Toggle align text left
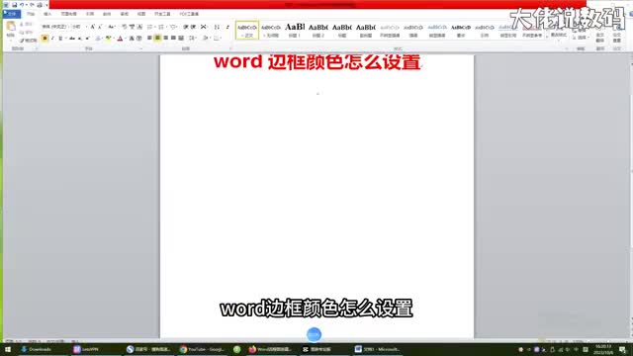Viewport: 633px width, 356px height. [x=149, y=38]
